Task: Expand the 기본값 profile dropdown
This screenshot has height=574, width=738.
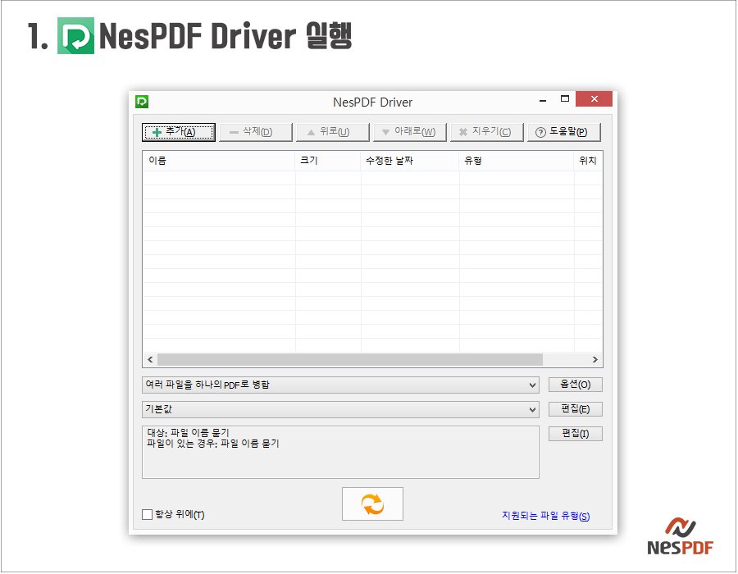Action: 340,409
